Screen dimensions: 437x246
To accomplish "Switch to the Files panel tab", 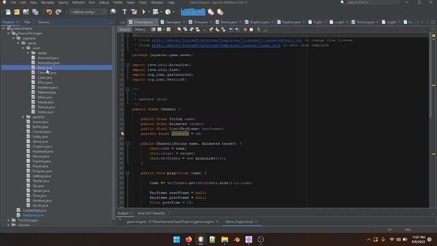I will (x=27, y=22).
